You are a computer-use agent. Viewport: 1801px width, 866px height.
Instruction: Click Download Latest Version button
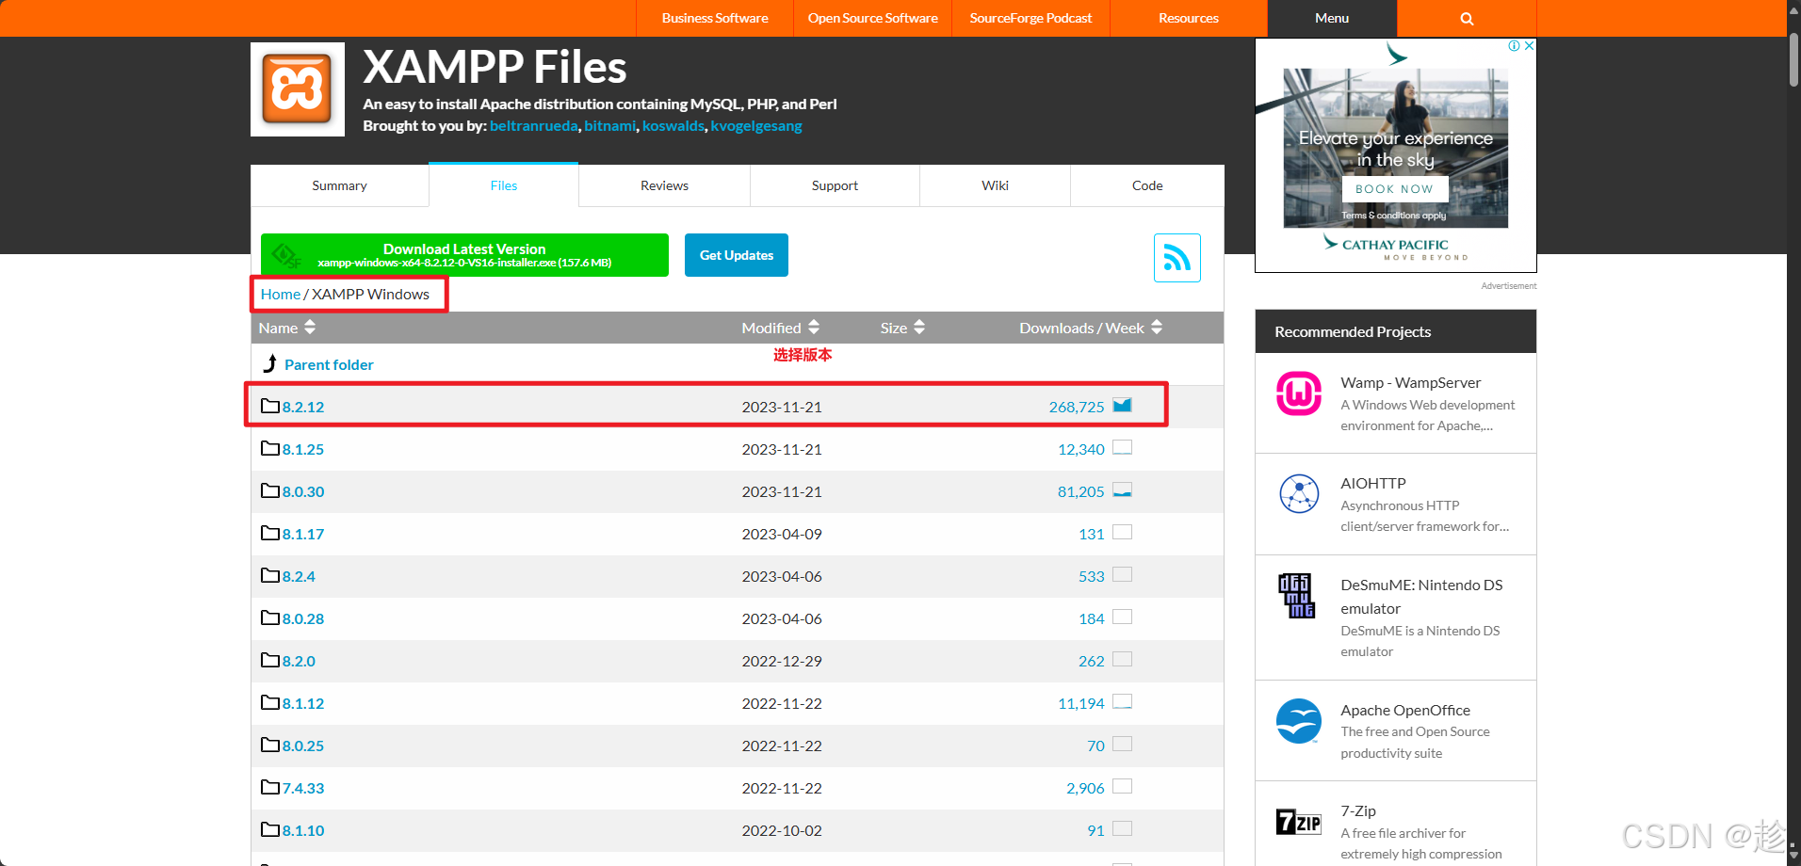[x=464, y=255]
